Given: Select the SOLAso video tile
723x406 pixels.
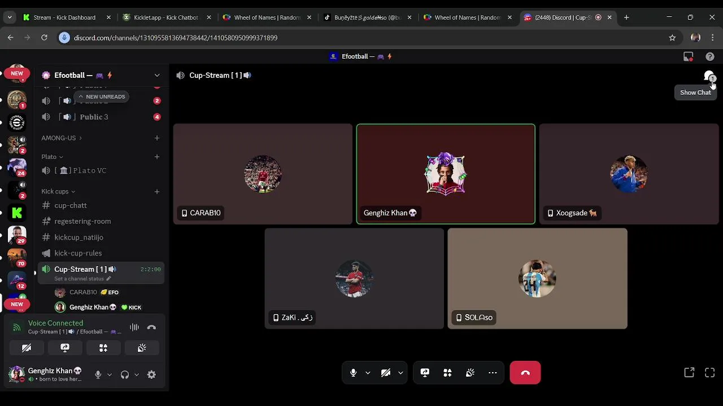Looking at the screenshot, I should coord(537,279).
